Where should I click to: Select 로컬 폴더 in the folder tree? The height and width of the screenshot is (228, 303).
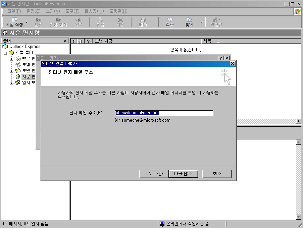[x=24, y=53]
